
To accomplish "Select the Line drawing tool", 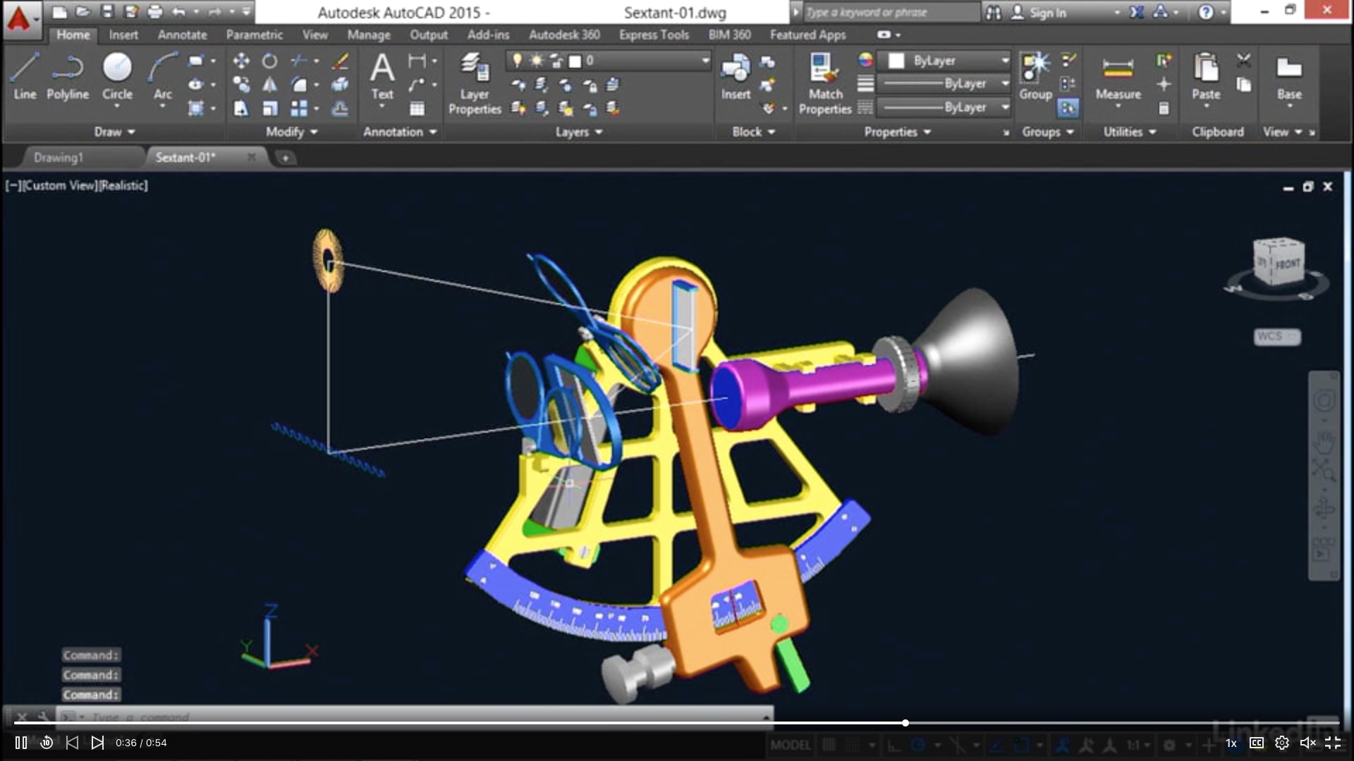I will point(25,76).
